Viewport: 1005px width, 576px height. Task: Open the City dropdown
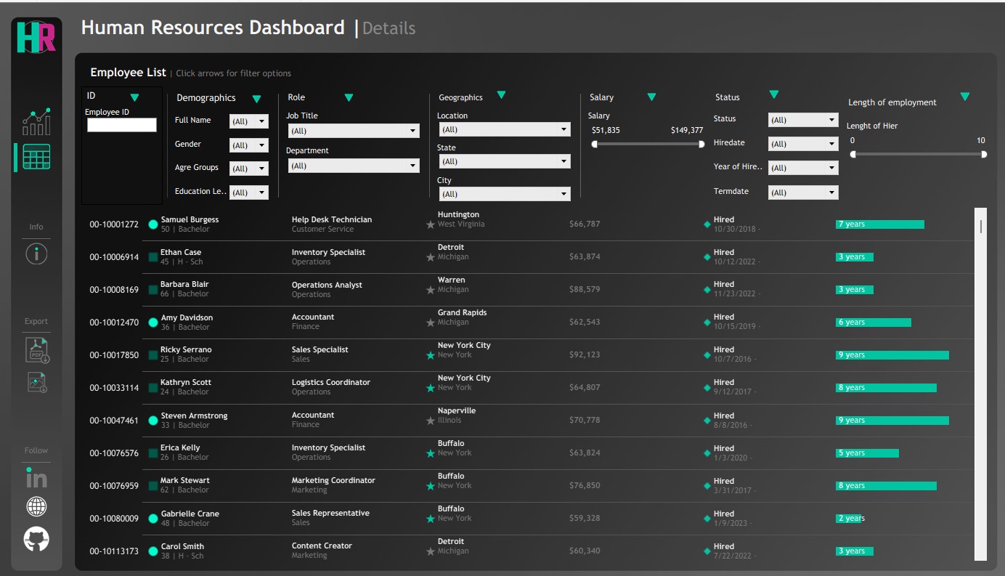point(504,194)
